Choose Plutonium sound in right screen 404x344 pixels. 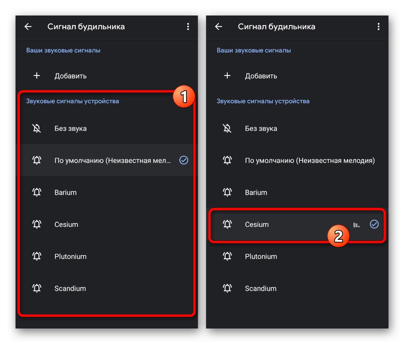point(261,256)
